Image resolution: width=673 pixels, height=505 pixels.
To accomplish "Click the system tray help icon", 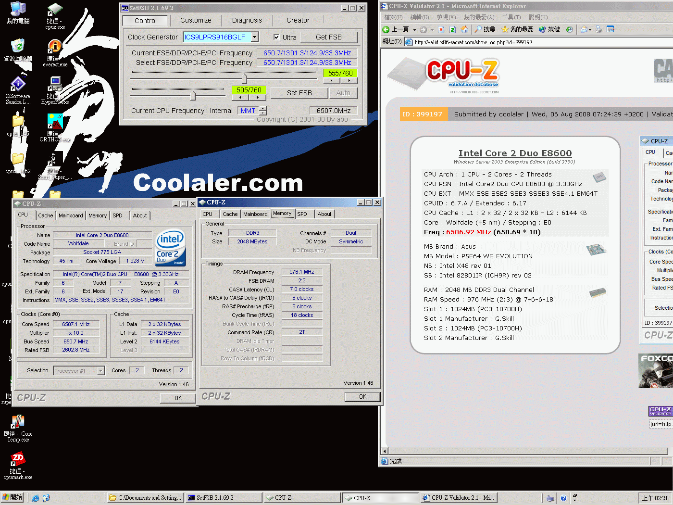I will pos(563,498).
